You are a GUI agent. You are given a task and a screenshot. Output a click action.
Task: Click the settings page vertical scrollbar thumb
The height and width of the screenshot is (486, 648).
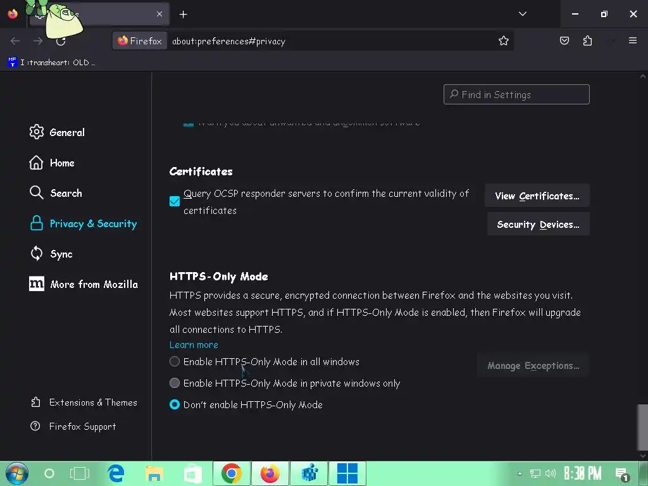[x=643, y=426]
